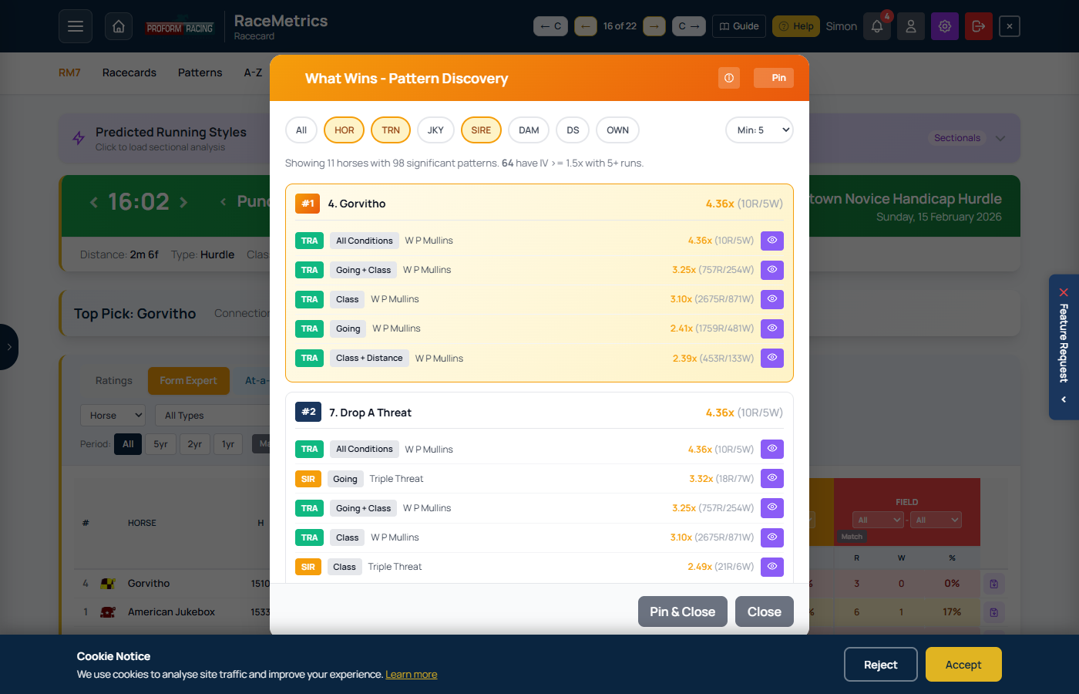The width and height of the screenshot is (1079, 694).
Task: Open the user profile icon in the header
Action: [x=910, y=25]
